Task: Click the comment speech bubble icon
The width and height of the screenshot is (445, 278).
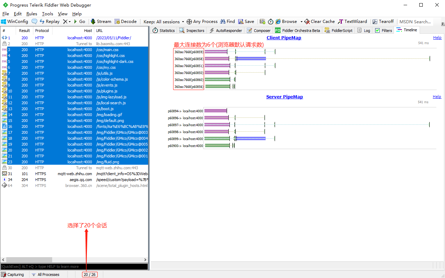Action: click(34, 22)
